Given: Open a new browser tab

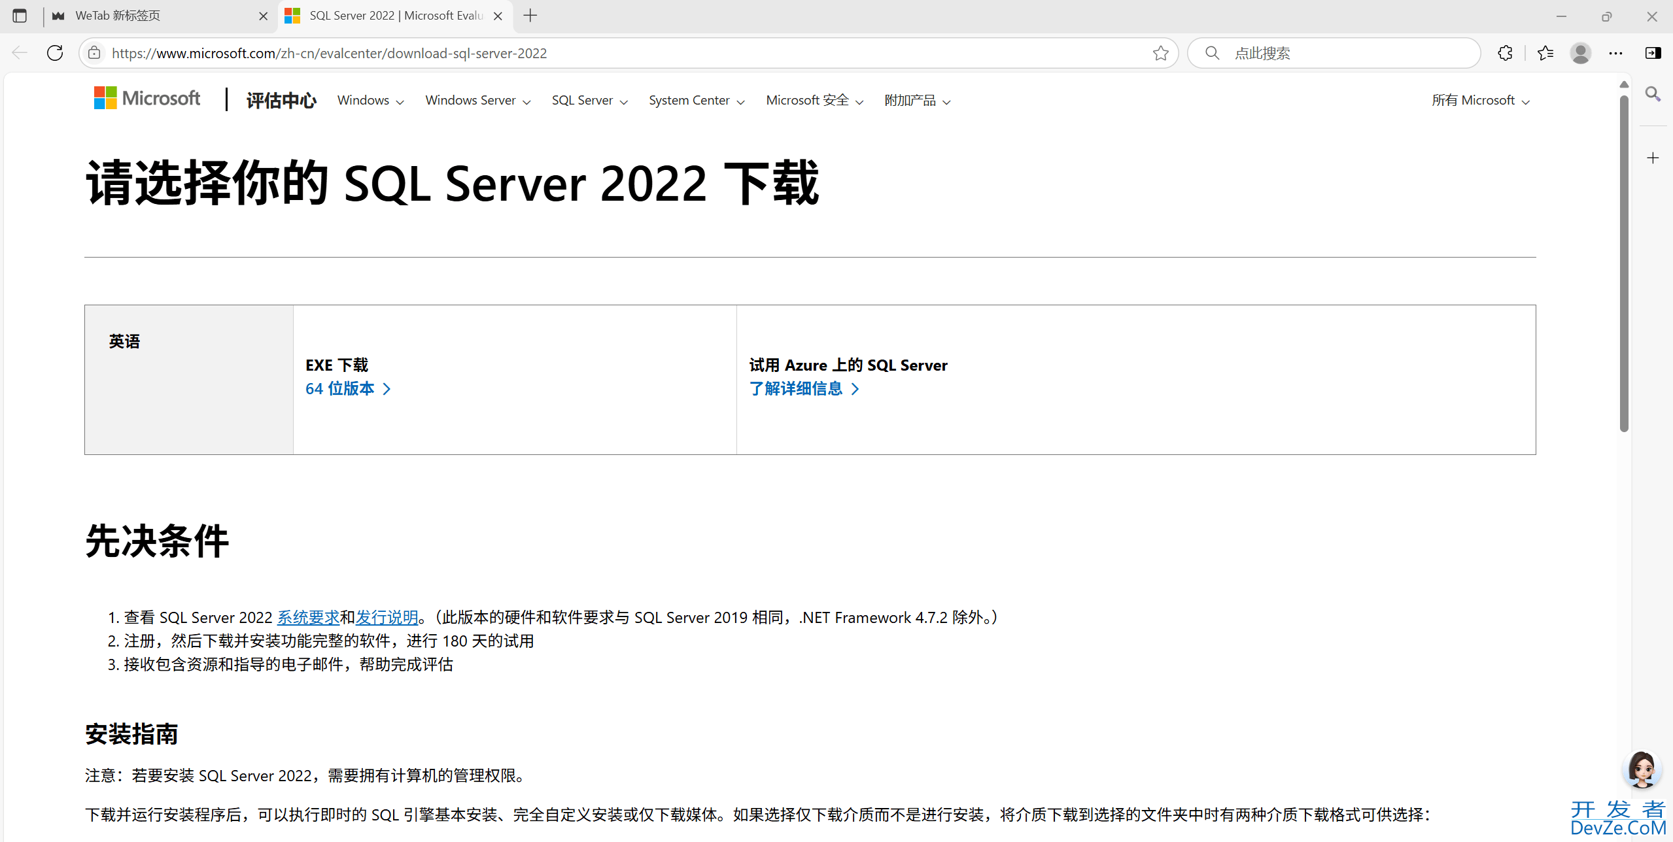Looking at the screenshot, I should click(530, 16).
